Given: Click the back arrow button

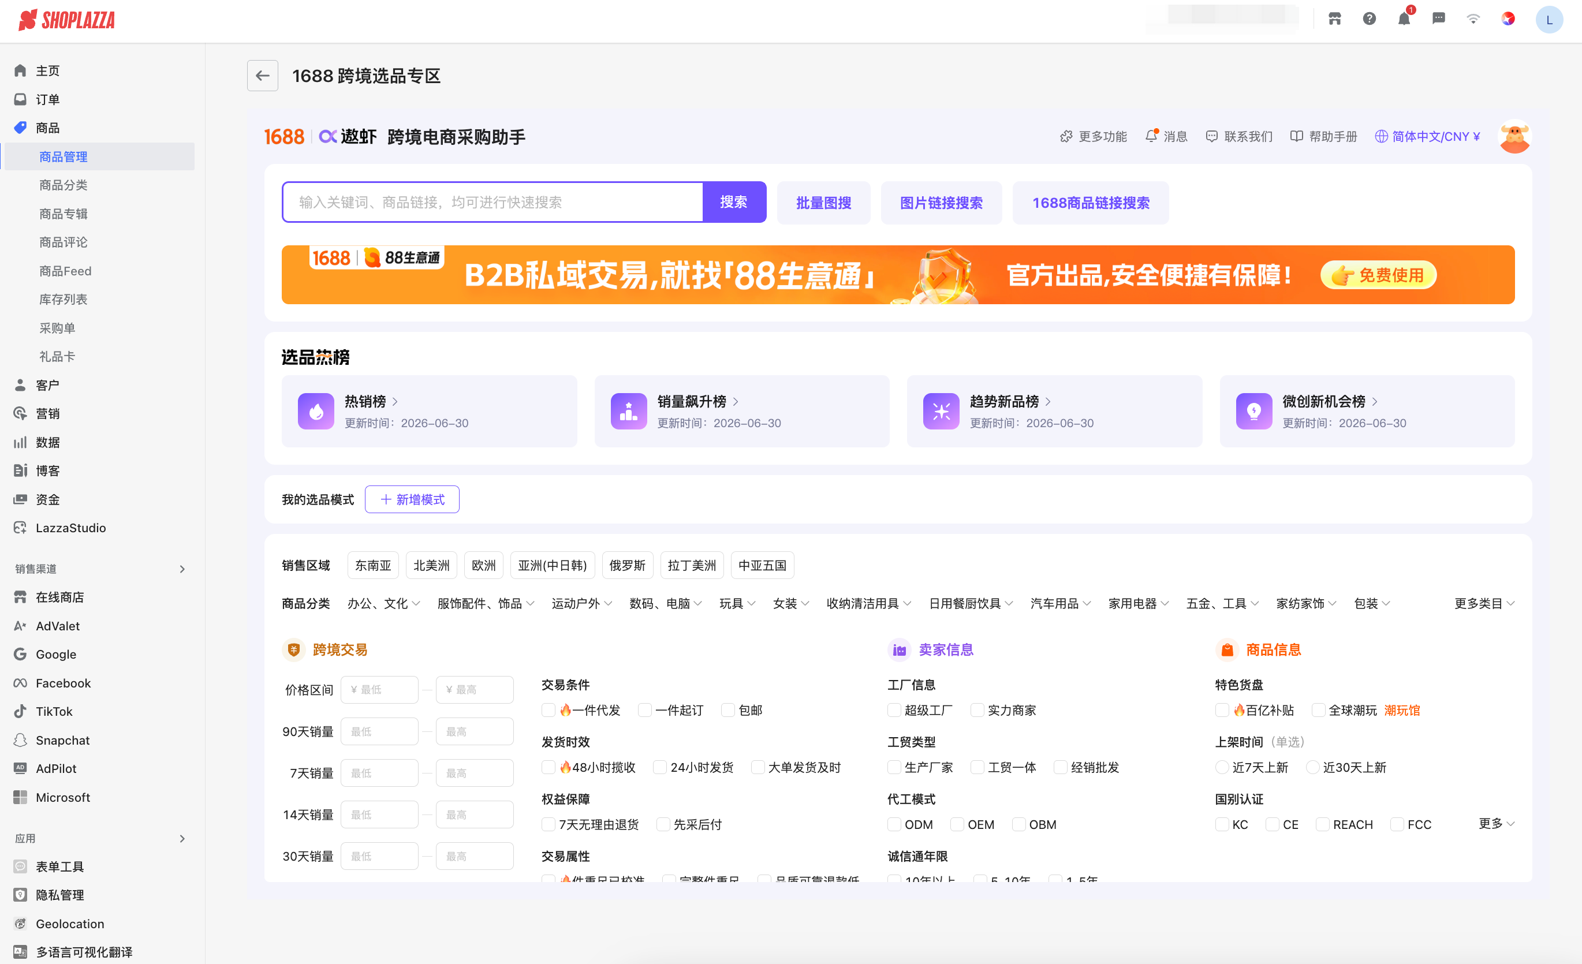Looking at the screenshot, I should click(x=262, y=76).
